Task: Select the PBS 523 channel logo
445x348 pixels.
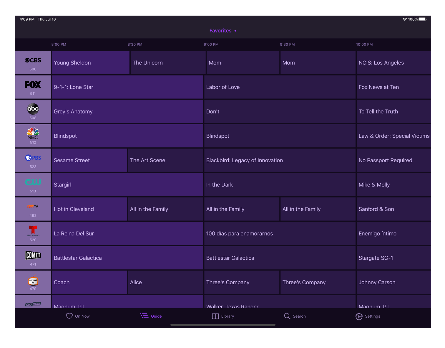Action: pos(33,158)
